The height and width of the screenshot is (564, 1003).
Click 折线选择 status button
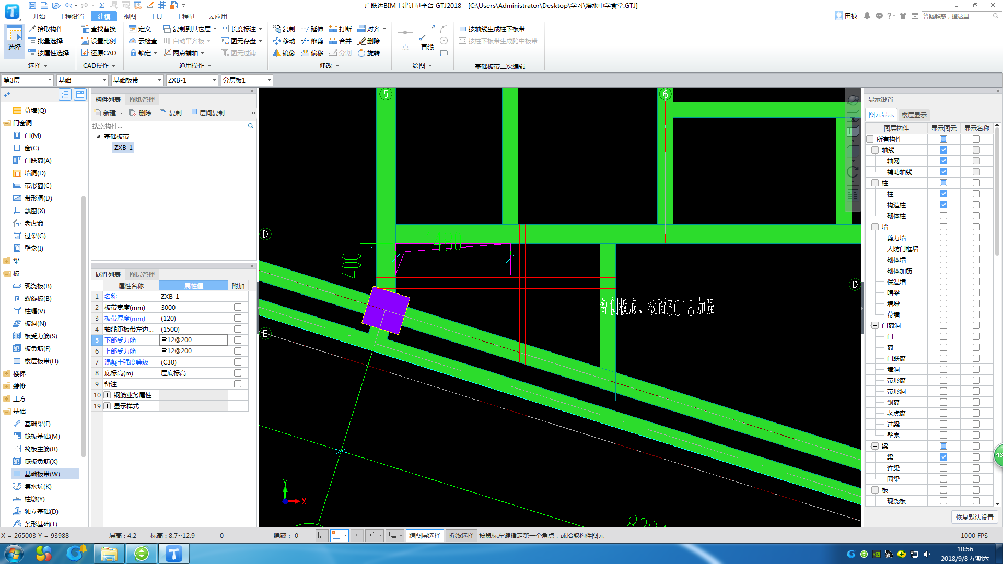tap(461, 535)
